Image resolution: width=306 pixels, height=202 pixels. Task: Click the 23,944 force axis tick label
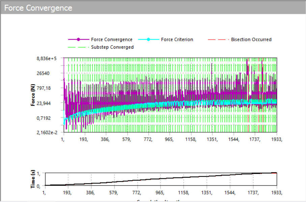click(52, 103)
